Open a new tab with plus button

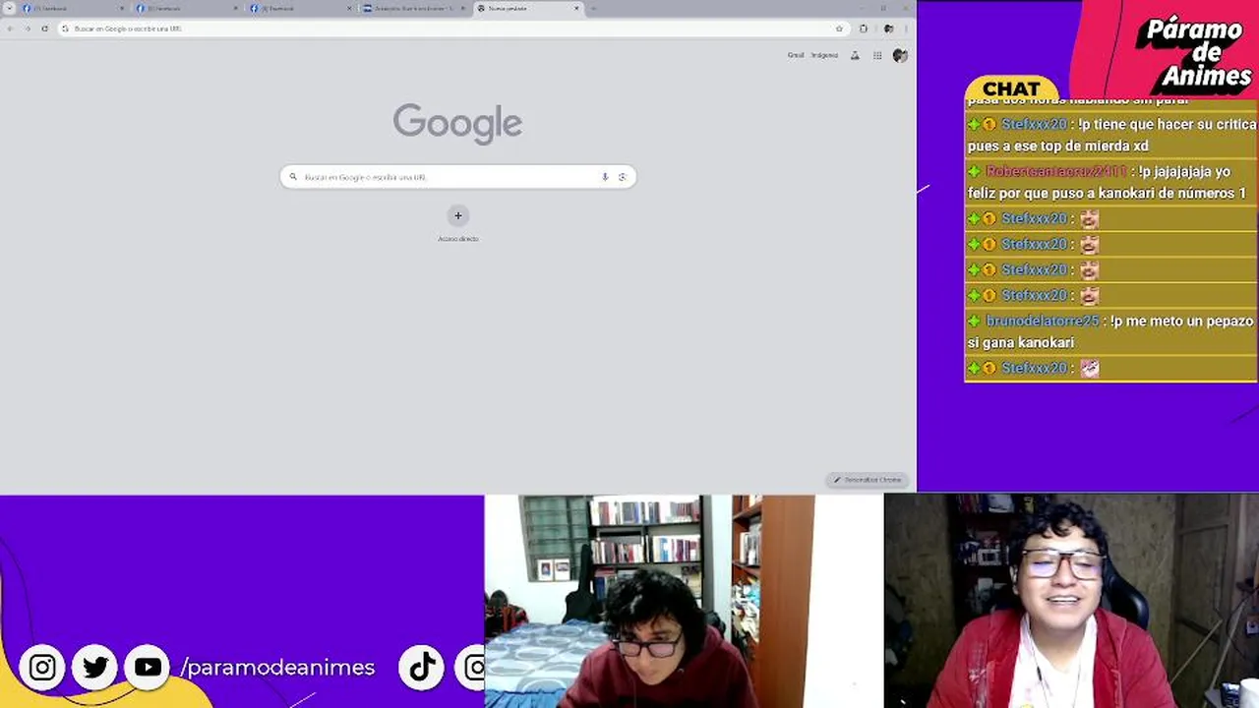click(x=593, y=8)
